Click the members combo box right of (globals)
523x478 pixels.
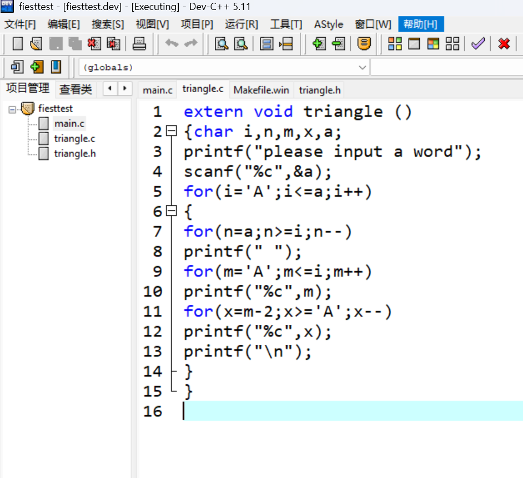(446, 67)
